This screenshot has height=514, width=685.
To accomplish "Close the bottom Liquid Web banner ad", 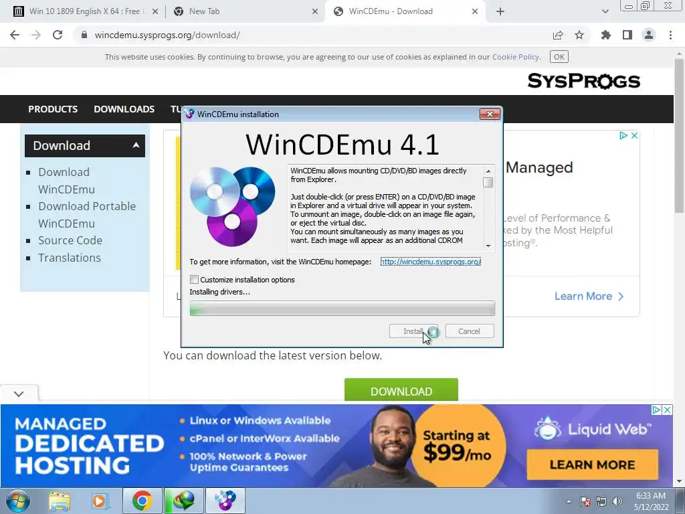I will pyautogui.click(x=667, y=410).
